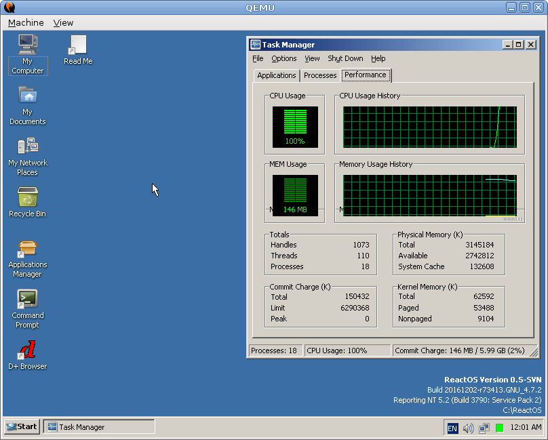Click Handles value 1073
548x440 pixels.
[361, 245]
